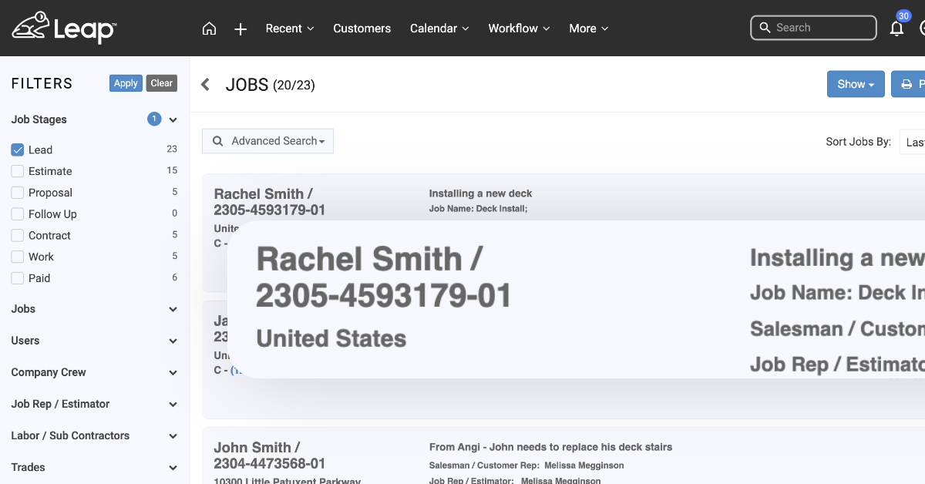Open the Customers page
This screenshot has width=925, height=484.
coord(362,29)
